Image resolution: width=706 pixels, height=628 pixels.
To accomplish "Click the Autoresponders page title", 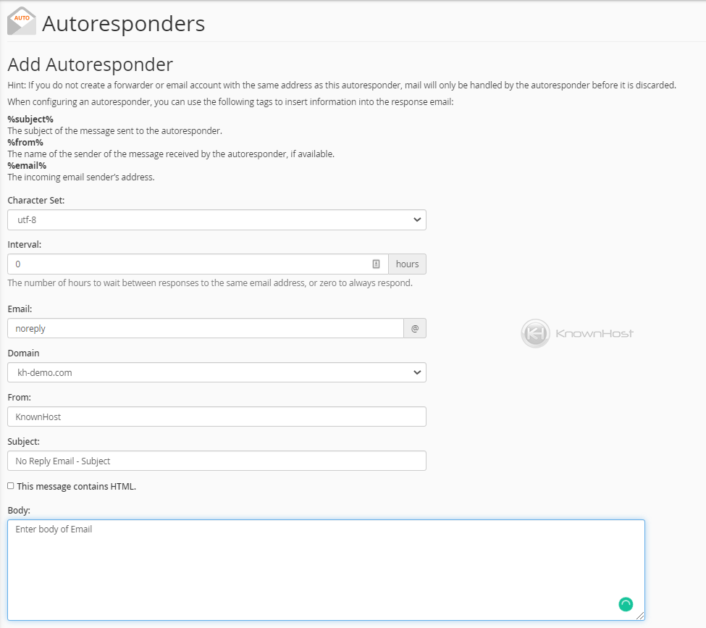I will [x=123, y=23].
